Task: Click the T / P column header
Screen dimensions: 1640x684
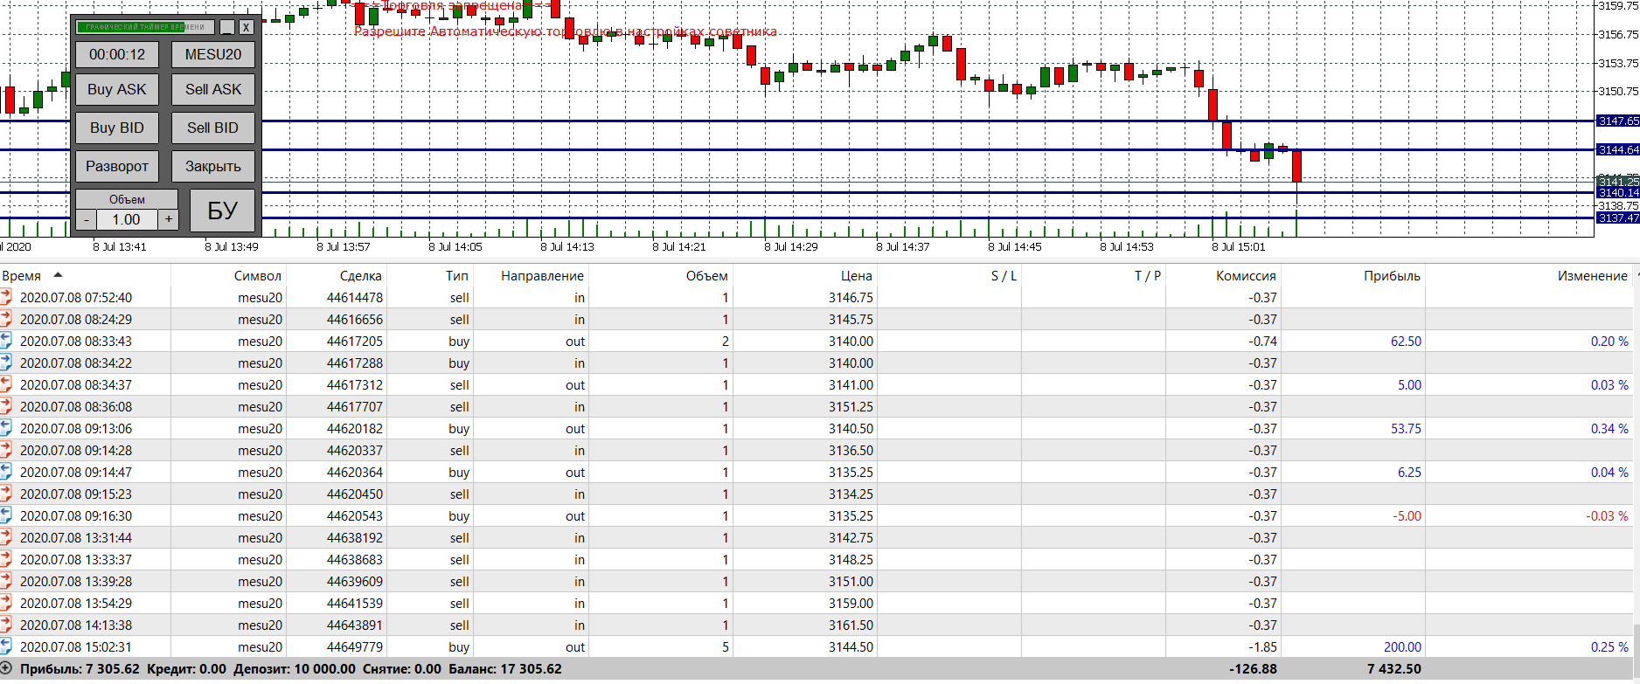Action: tap(1148, 276)
